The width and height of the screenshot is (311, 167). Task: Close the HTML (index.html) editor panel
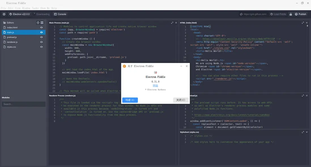coord(307,23)
